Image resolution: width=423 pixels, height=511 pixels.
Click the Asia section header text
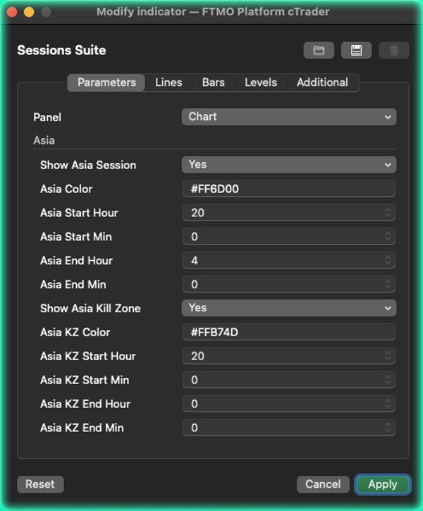(44, 140)
